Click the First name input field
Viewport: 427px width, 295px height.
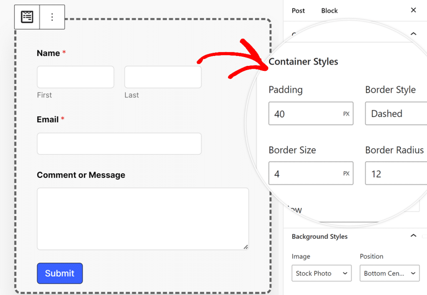(75, 77)
